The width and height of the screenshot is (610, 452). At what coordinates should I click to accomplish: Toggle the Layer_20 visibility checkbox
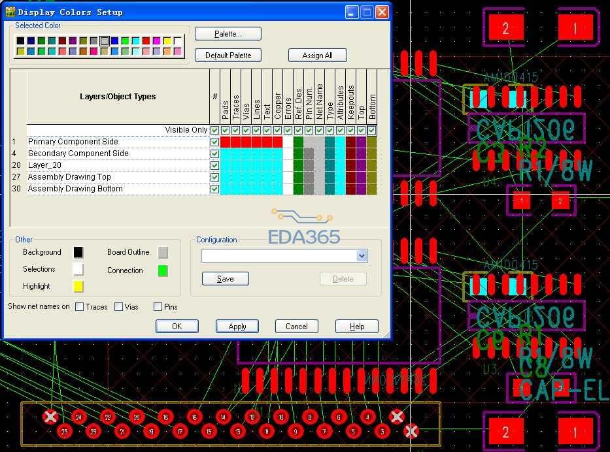[x=214, y=165]
